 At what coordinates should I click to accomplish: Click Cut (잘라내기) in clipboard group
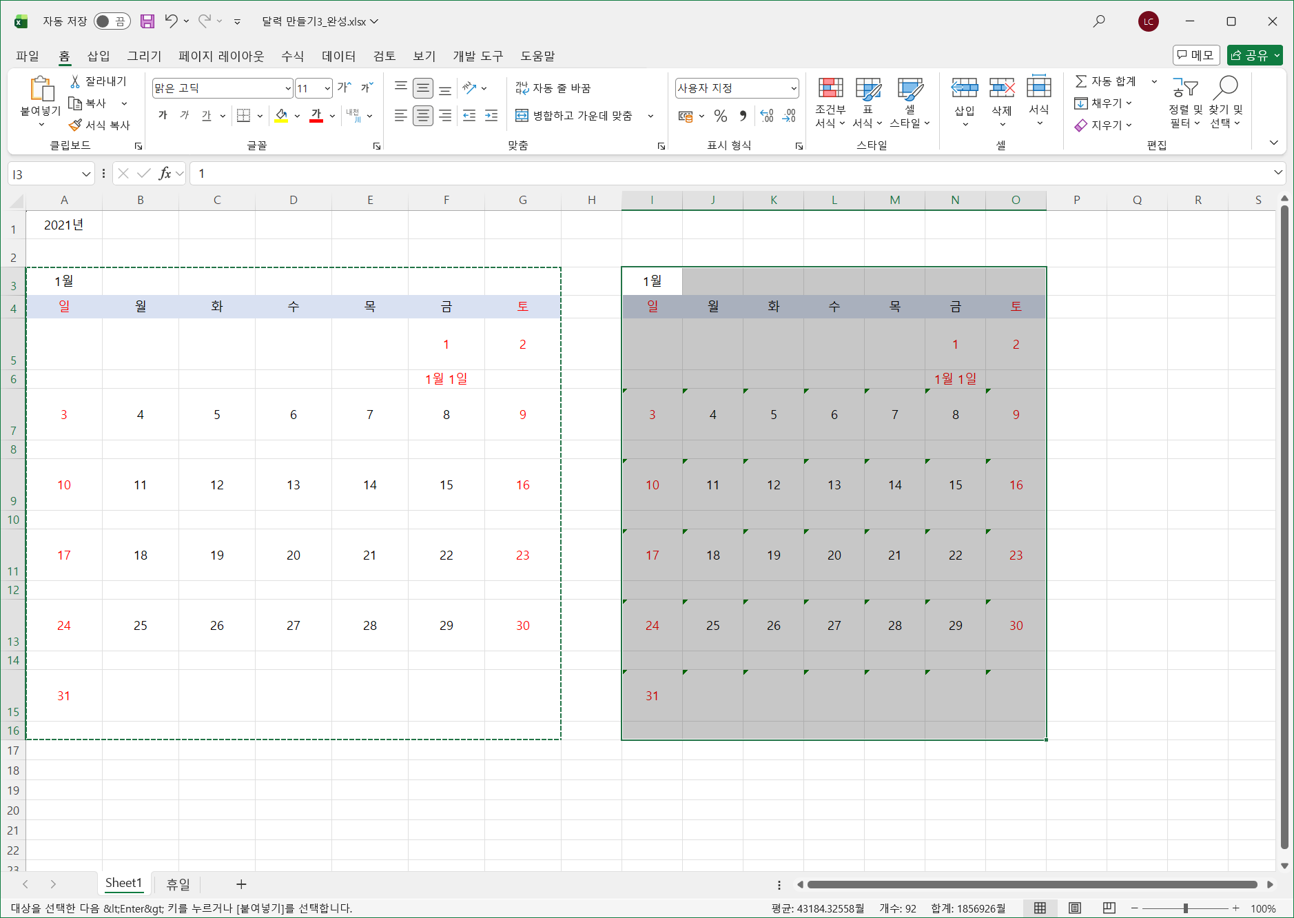pyautogui.click(x=99, y=81)
